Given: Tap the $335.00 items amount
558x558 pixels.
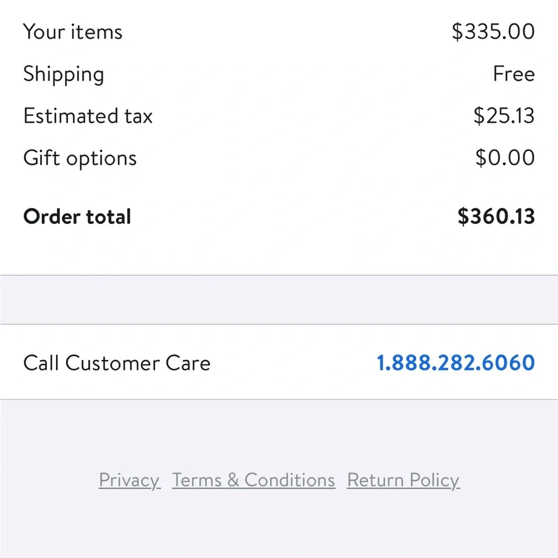Looking at the screenshot, I should point(493,32).
